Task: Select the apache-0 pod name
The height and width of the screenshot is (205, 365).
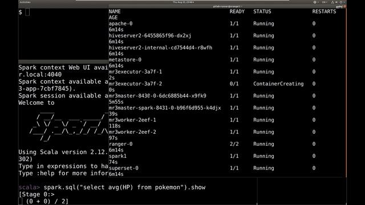Action: coord(120,23)
